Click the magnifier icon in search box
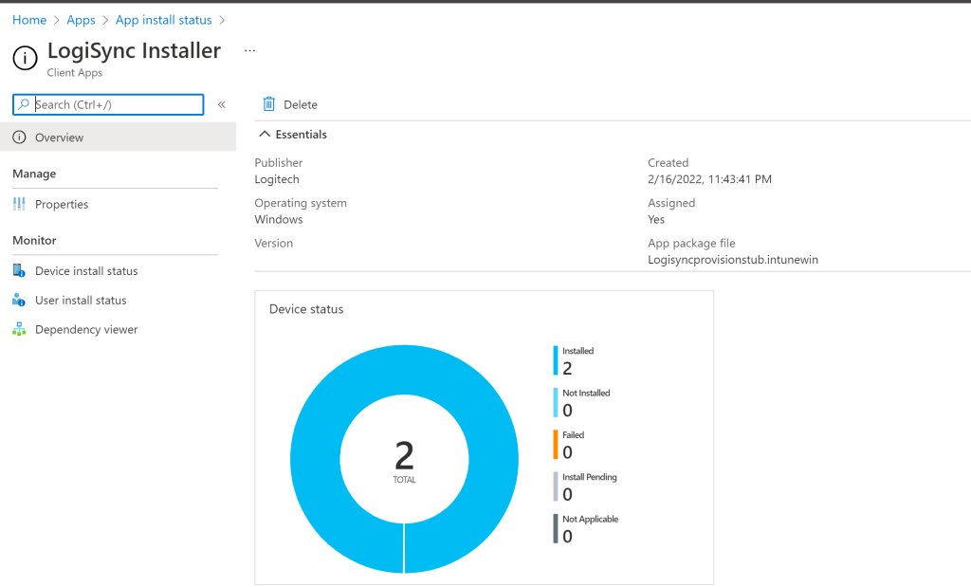 point(25,105)
